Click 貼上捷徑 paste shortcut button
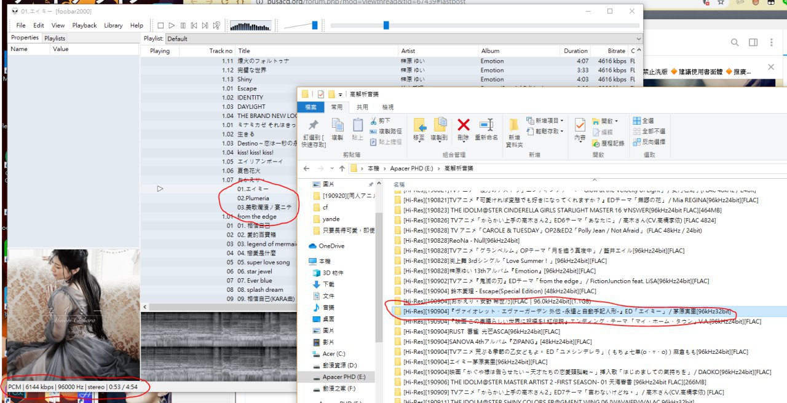 point(386,141)
